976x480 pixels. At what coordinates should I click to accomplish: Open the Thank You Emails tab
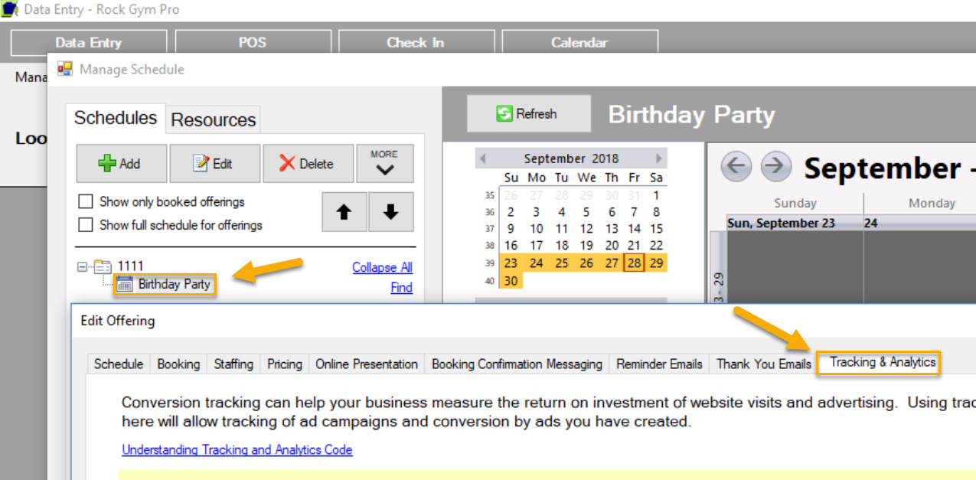click(764, 364)
